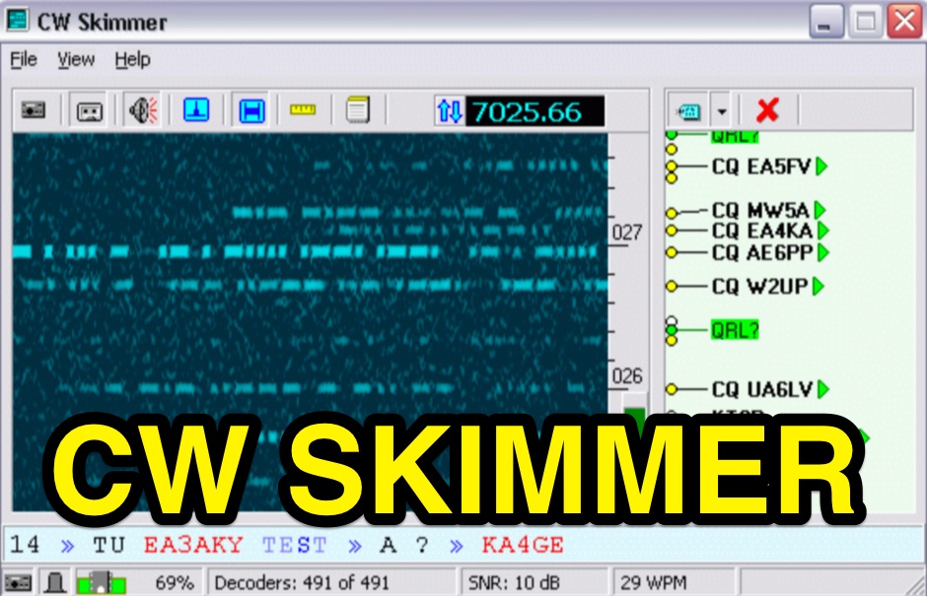This screenshot has width=927, height=596.
Task: Click the 026 frequency scale label
Action: pos(626,375)
